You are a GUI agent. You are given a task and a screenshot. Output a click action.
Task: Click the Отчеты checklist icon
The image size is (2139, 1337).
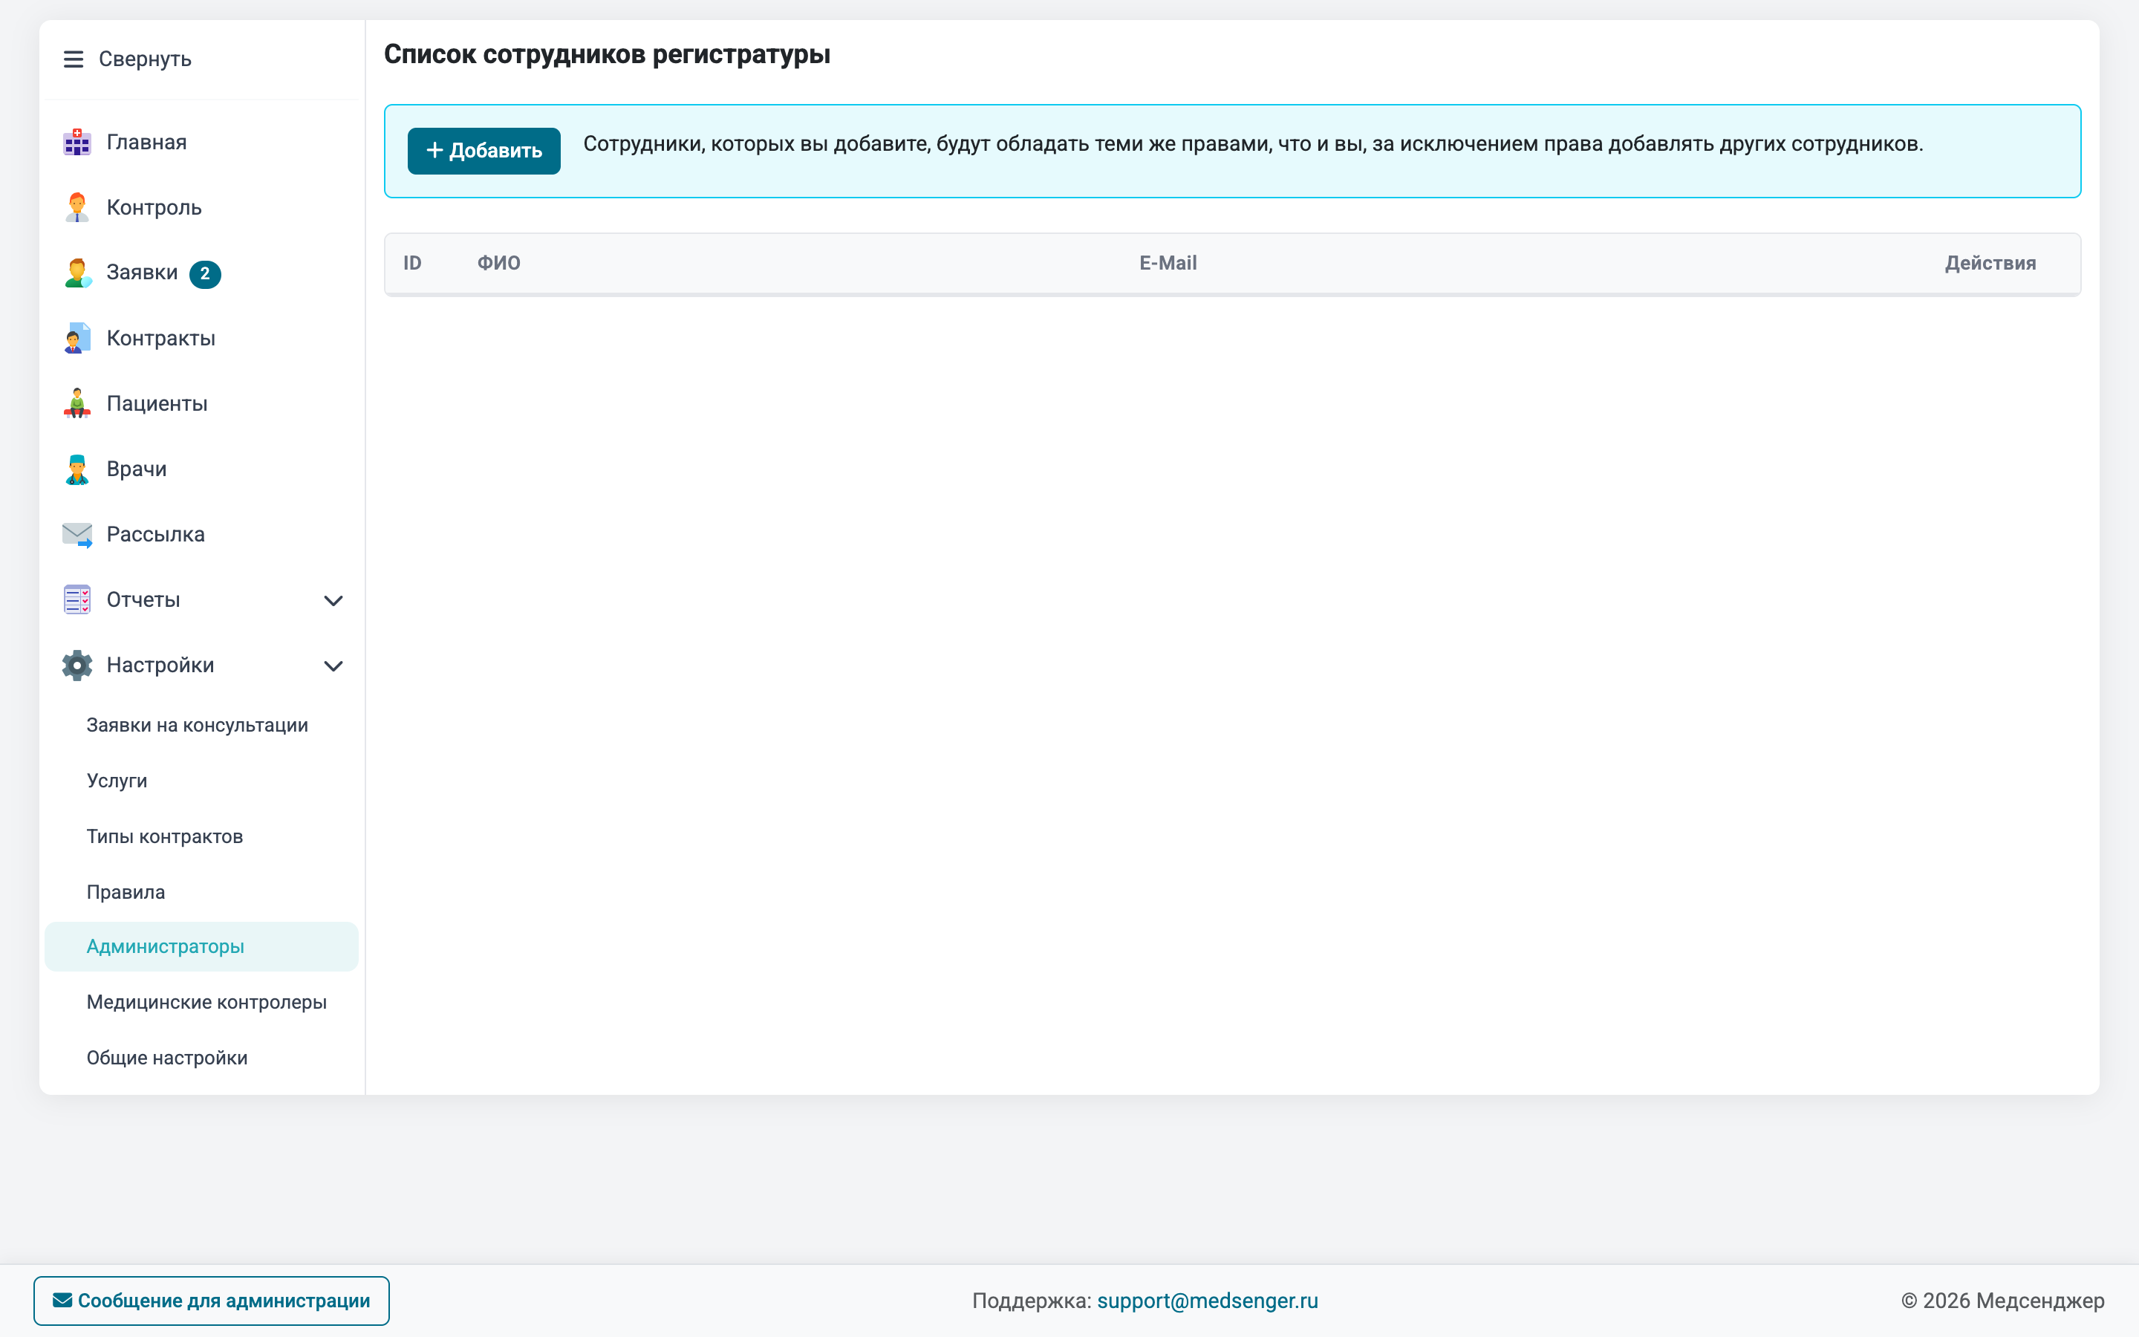pos(77,600)
